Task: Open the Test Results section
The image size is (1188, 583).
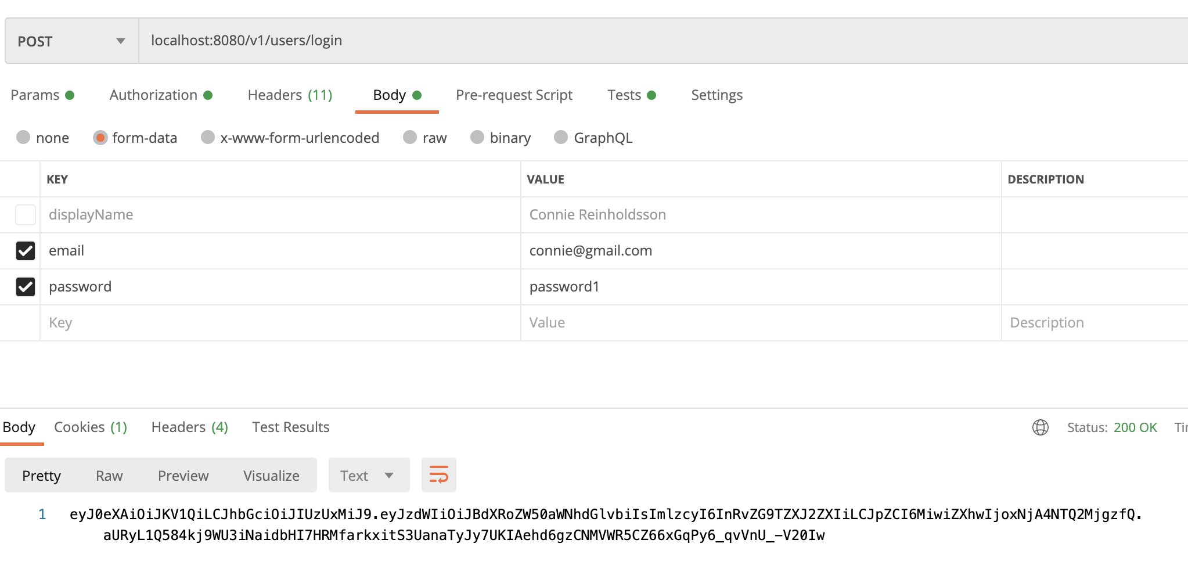Action: pos(290,427)
